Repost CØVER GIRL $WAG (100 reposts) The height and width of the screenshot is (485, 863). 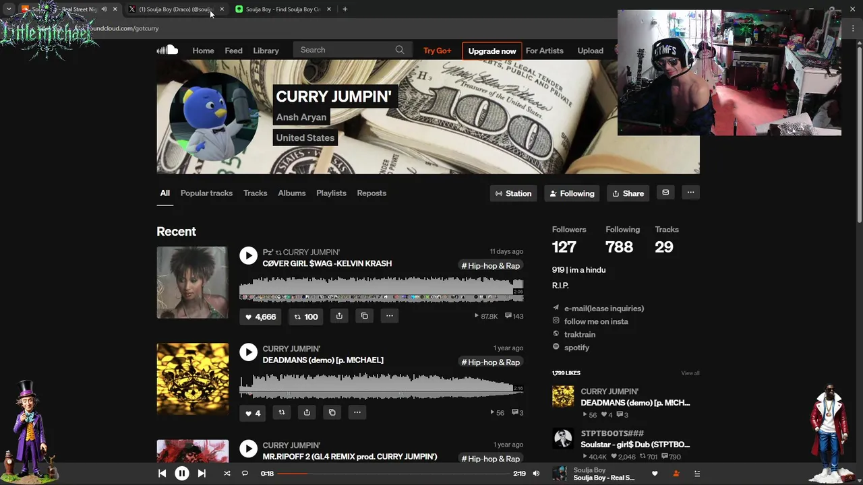[x=306, y=317]
